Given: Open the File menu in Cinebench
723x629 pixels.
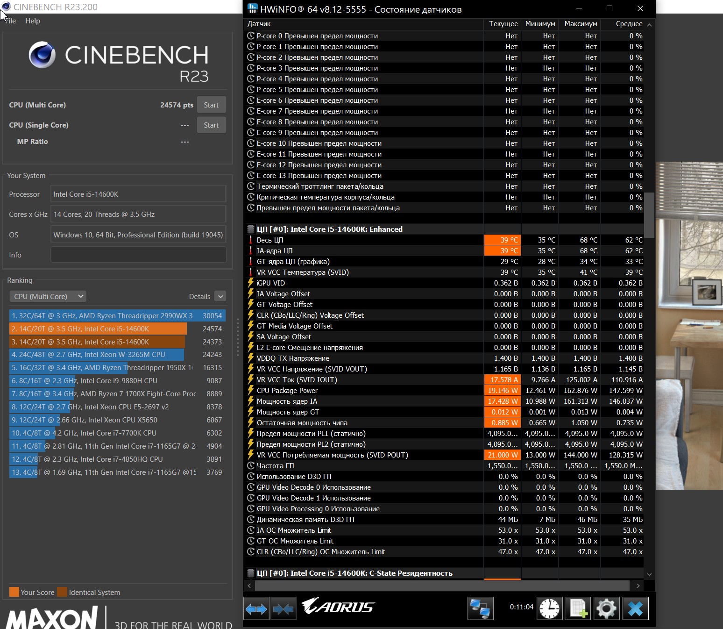Looking at the screenshot, I should tap(10, 21).
